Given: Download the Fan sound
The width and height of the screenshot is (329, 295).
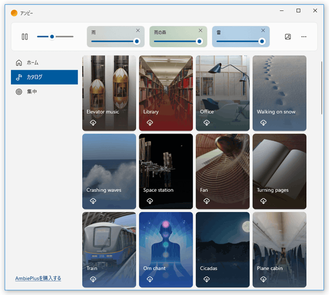Looking at the screenshot, I should pos(207,201).
